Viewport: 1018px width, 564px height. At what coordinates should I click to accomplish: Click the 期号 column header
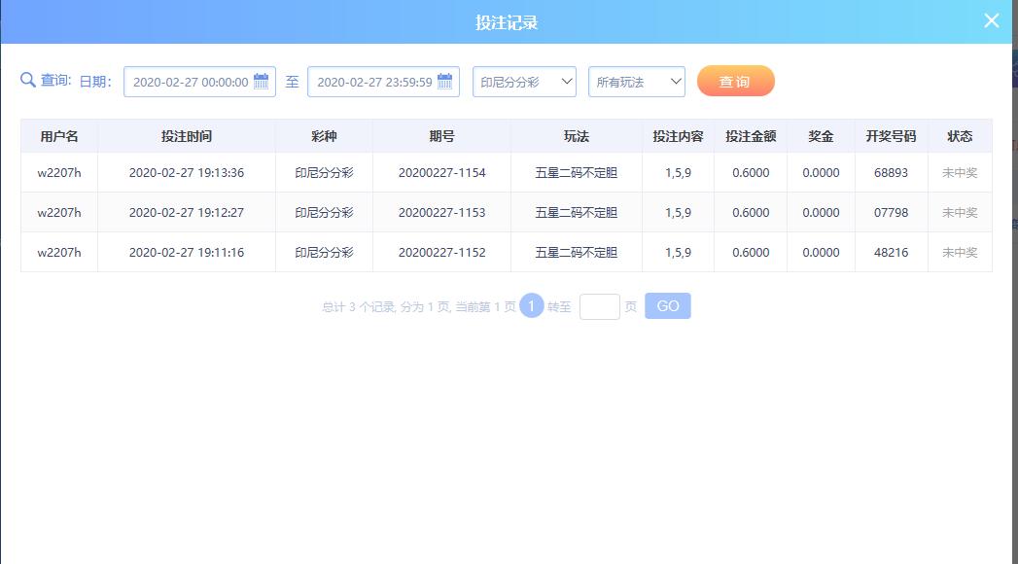click(x=441, y=136)
